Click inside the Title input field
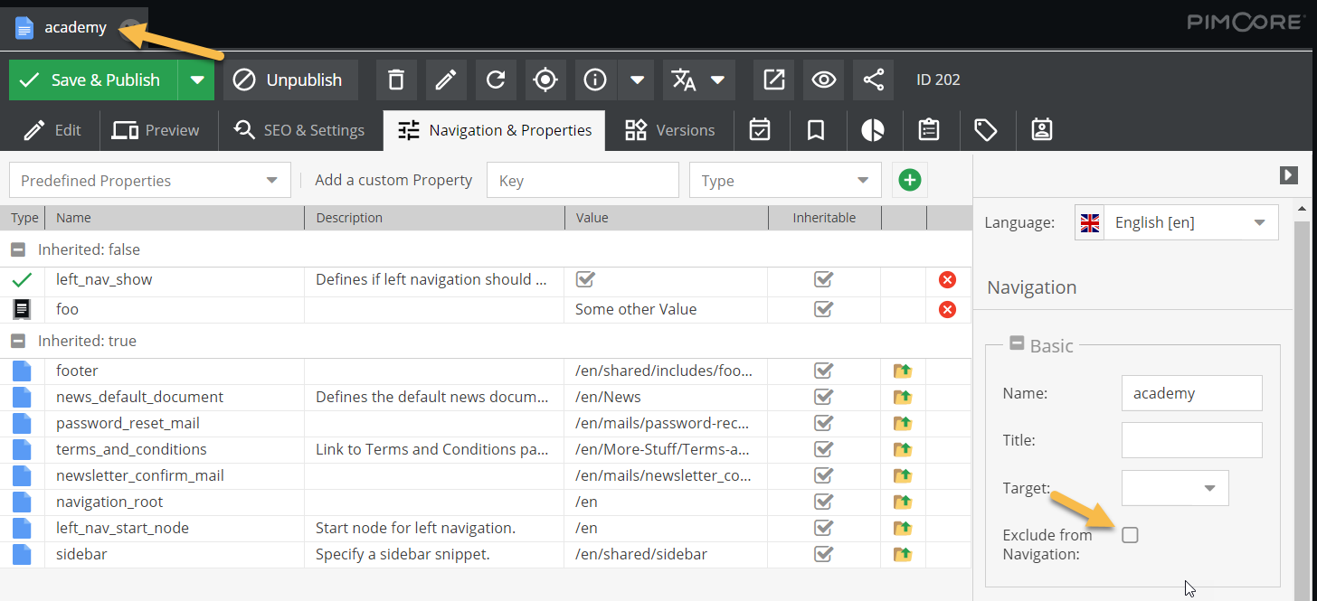1317x601 pixels. coord(1191,440)
